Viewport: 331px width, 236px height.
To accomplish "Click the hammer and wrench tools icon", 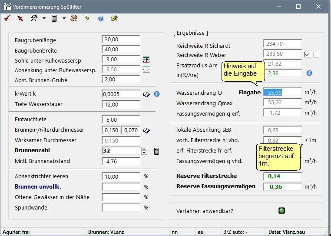I will pyautogui.click(x=34, y=18).
